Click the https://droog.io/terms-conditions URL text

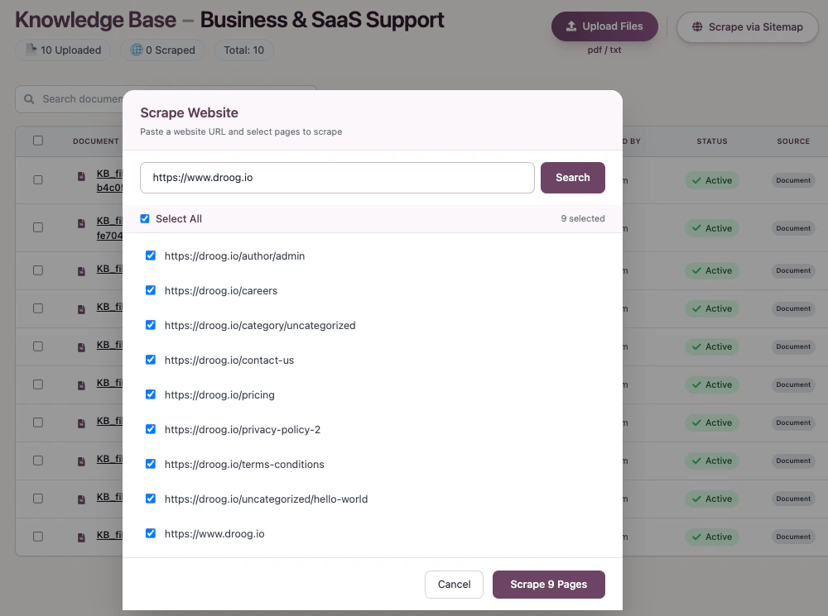coord(244,465)
